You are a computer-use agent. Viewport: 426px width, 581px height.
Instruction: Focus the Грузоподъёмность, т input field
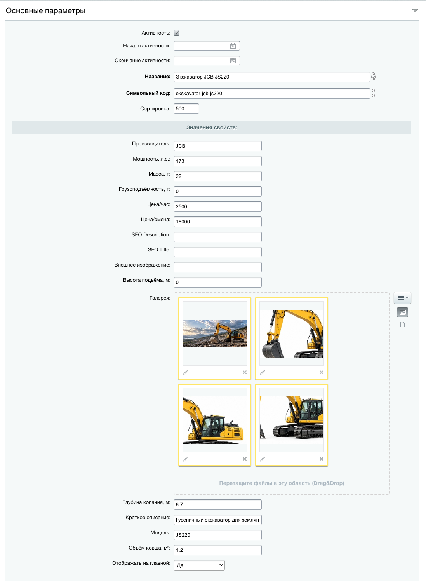217,191
